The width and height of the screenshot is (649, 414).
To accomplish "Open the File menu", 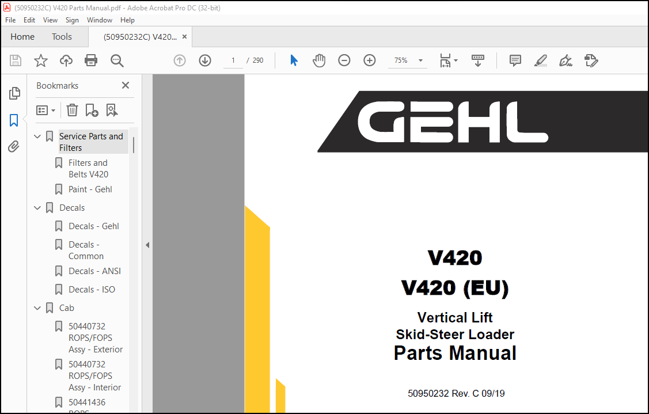I will [x=10, y=20].
